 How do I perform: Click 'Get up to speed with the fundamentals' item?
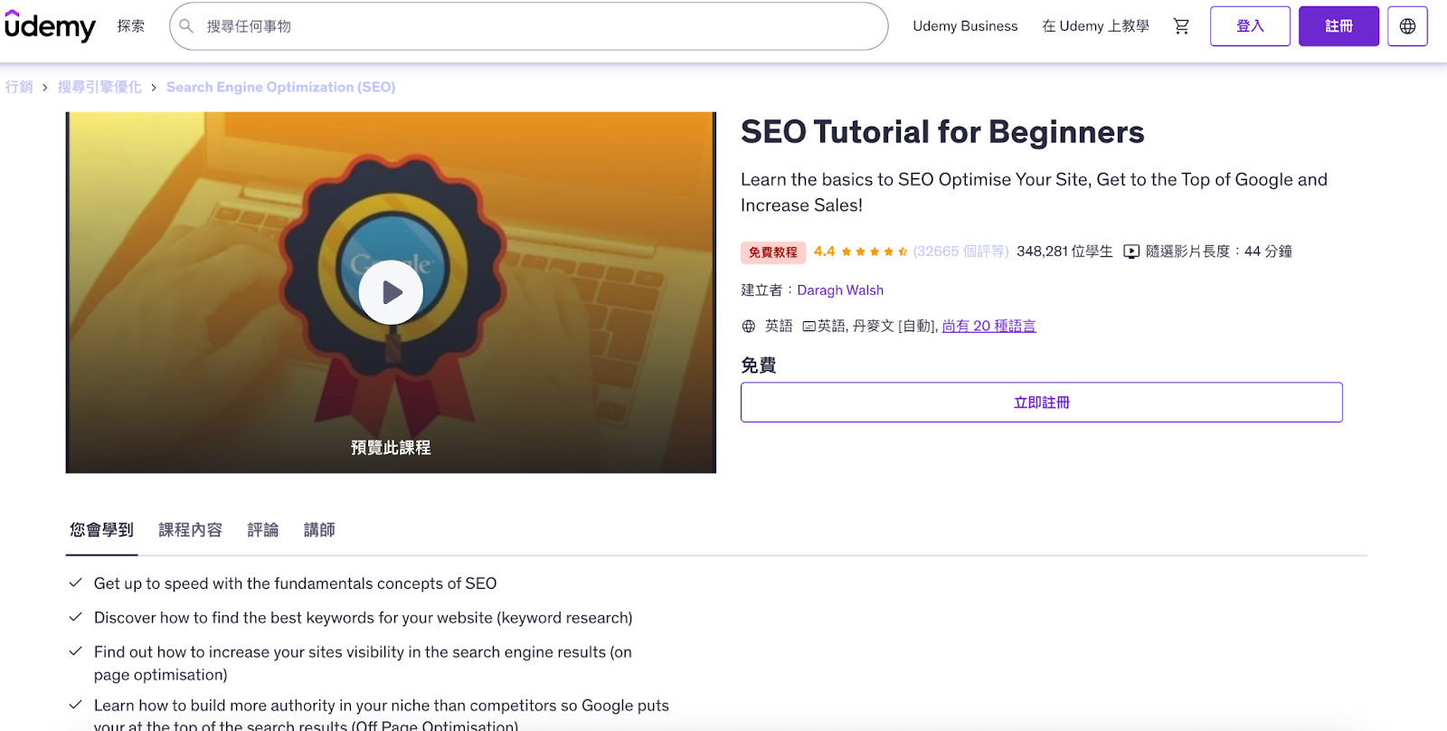295,584
